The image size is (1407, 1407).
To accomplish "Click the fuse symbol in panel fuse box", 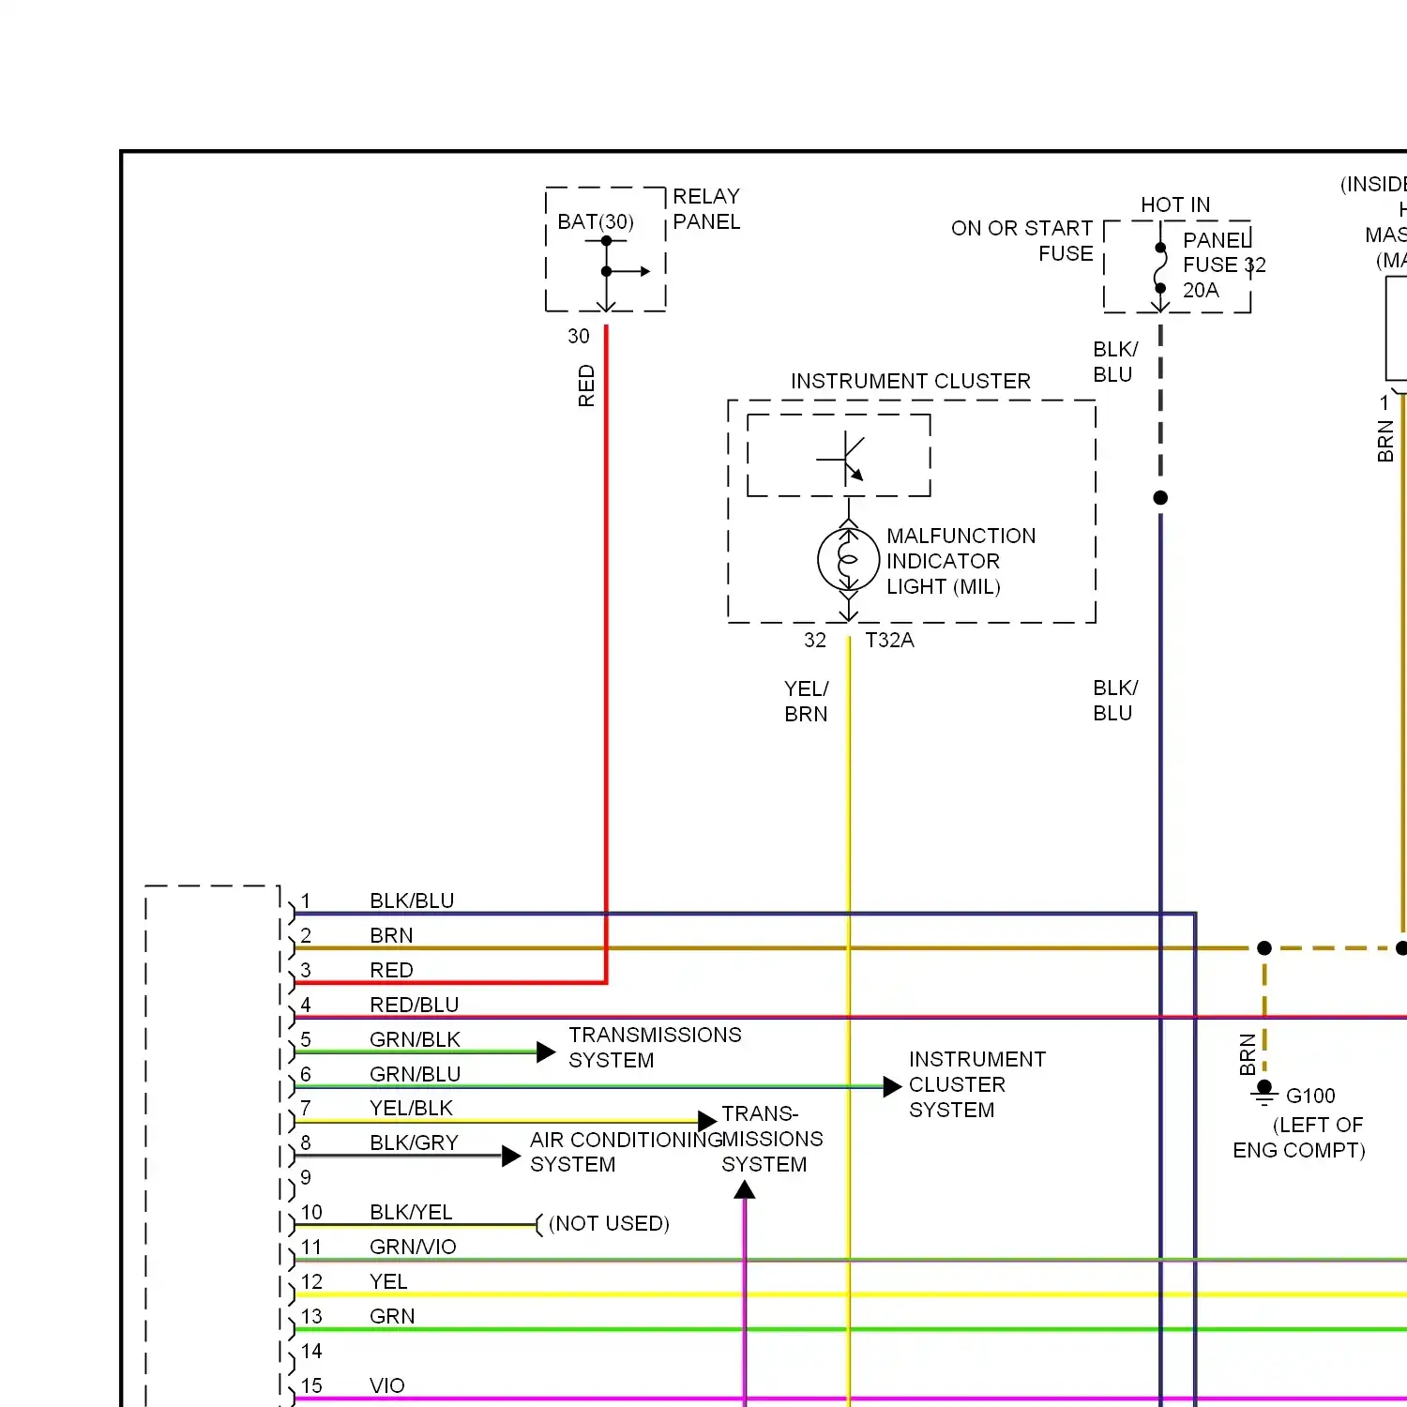I will pos(1160,268).
